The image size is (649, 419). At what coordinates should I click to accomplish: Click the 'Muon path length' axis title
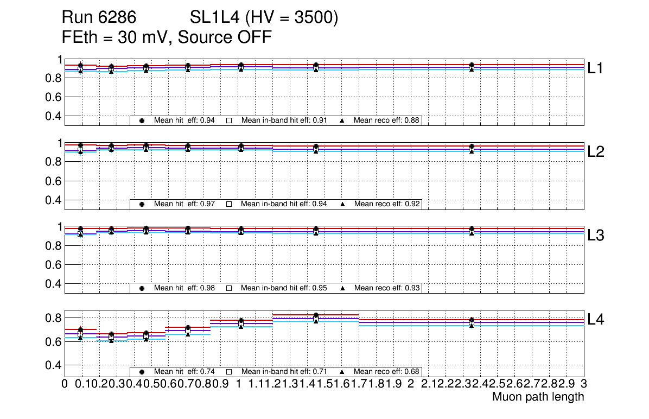tap(538, 397)
